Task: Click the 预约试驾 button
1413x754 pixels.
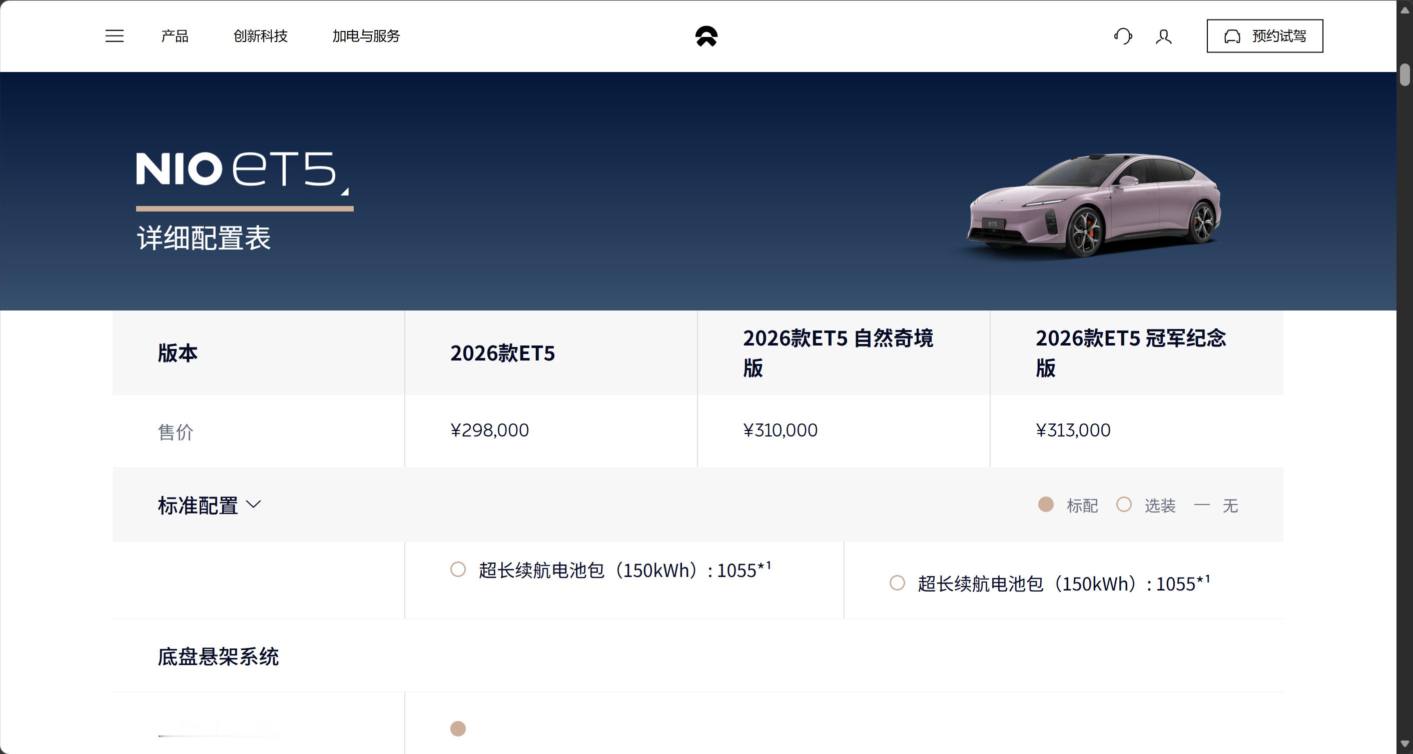Action: coord(1264,36)
